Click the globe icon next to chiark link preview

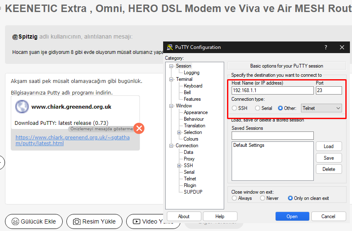click(x=22, y=107)
